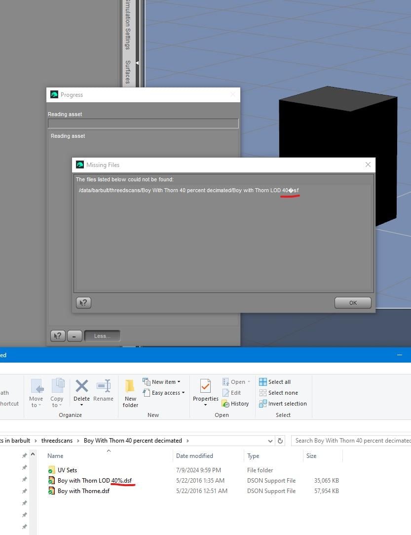Click History in the Open group
This screenshot has width=411, height=535.
[x=235, y=404]
